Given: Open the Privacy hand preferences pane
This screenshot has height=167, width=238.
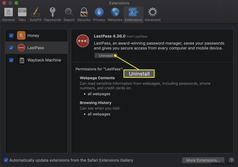Looking at the screenshot, I should [99, 15].
